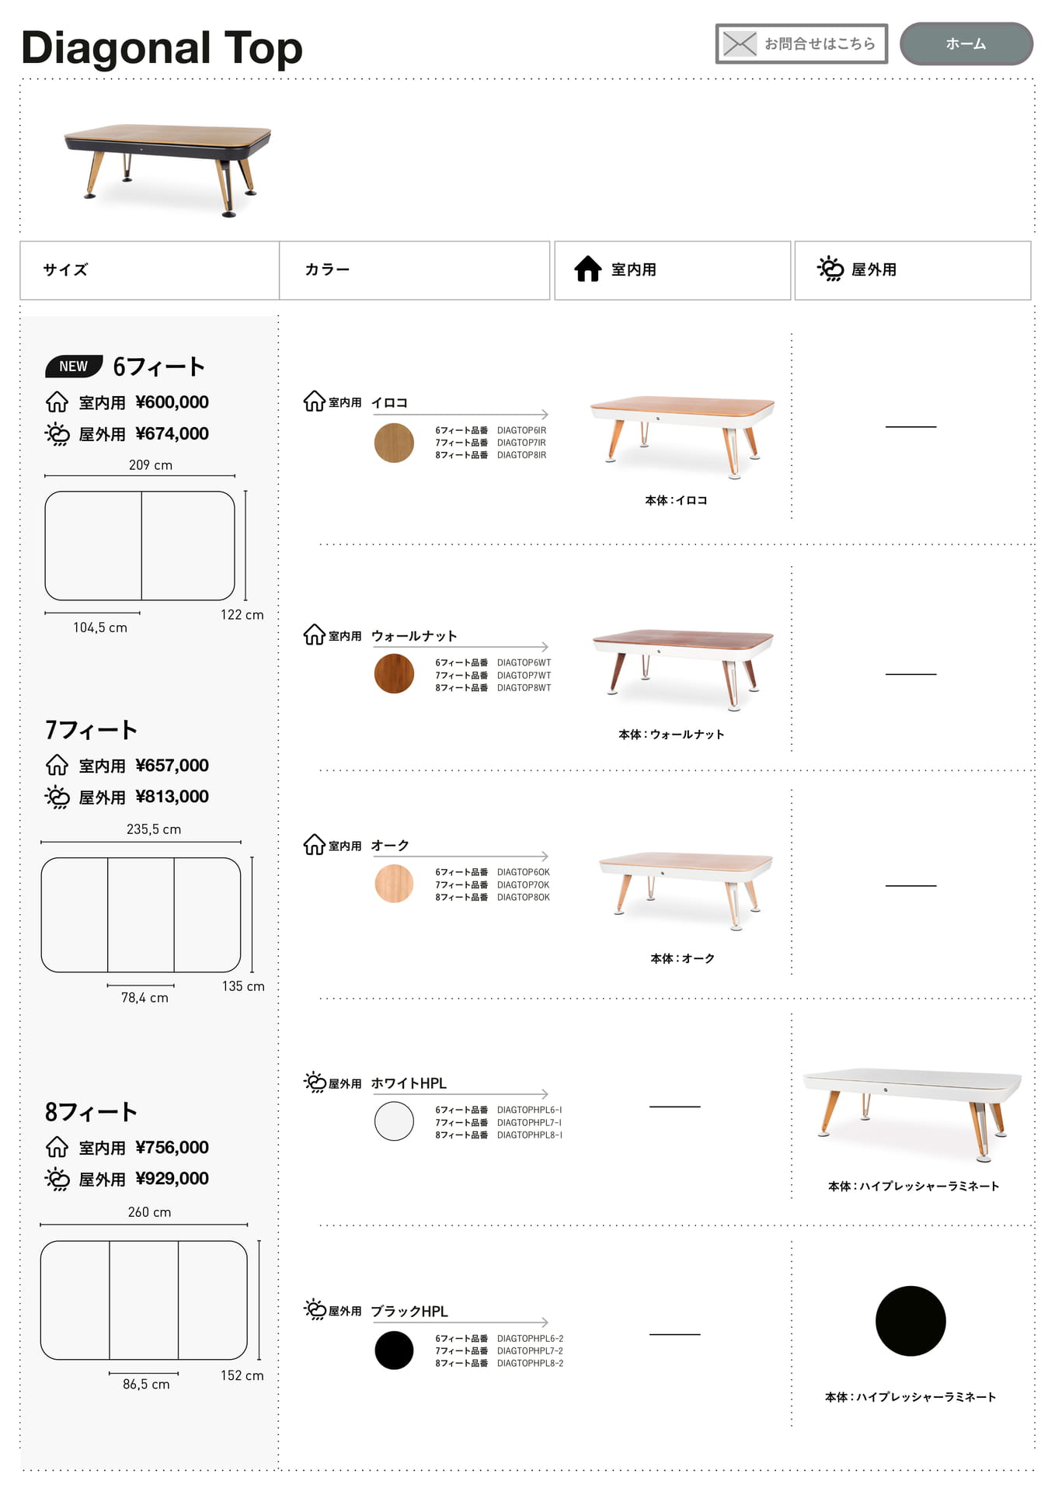Viewport: 1055px width, 1491px height.
Task: Select the ブラックHPL black swatch
Action: [394, 1350]
